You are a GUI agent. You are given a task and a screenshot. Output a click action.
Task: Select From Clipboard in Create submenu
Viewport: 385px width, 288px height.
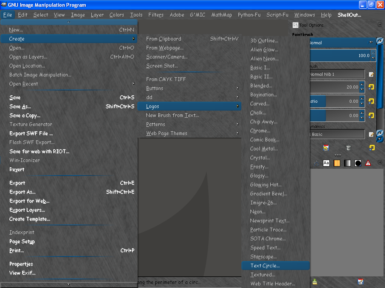click(189, 39)
